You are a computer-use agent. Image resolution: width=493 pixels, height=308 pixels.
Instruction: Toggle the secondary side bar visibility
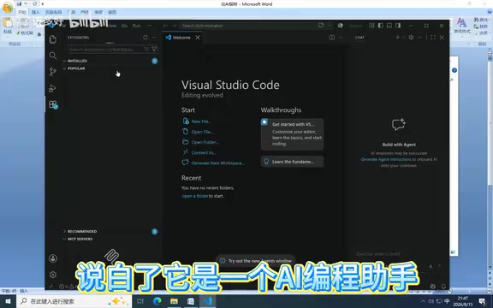[398, 26]
